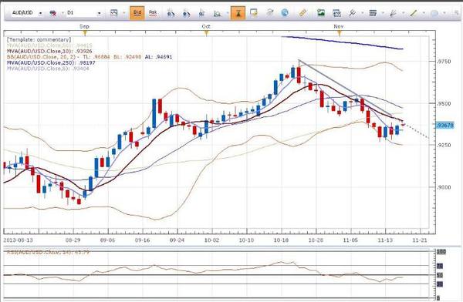Screen dimensions: 463x302
Task: Expand the fan lines dropdown arrow
Action: coord(404,13)
